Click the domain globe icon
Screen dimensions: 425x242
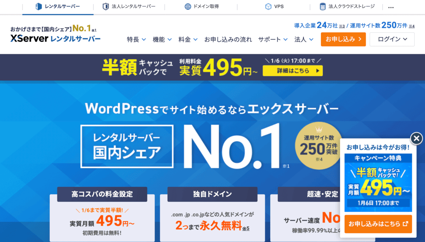pyautogui.click(x=187, y=6)
